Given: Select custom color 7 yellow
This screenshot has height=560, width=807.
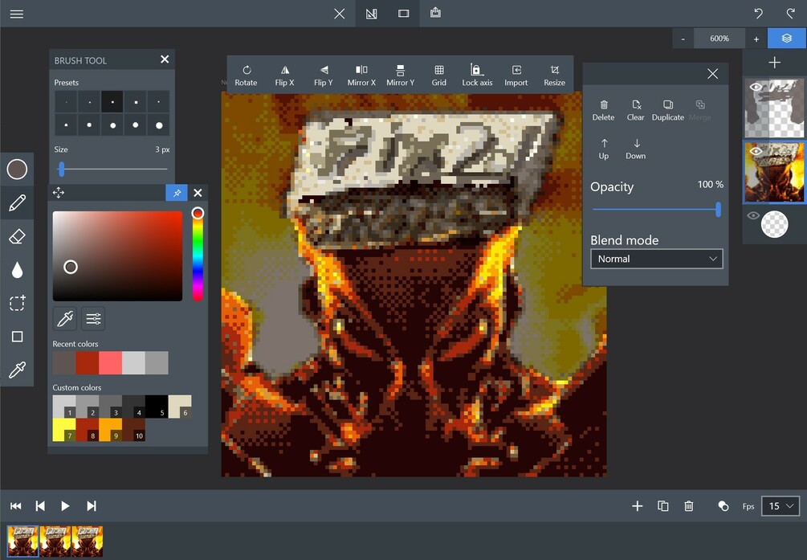Looking at the screenshot, I should point(63,430).
